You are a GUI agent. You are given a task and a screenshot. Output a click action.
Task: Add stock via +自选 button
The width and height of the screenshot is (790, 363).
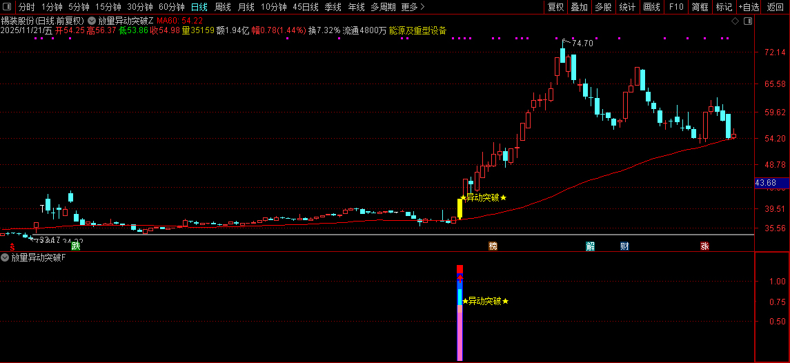tap(749, 7)
